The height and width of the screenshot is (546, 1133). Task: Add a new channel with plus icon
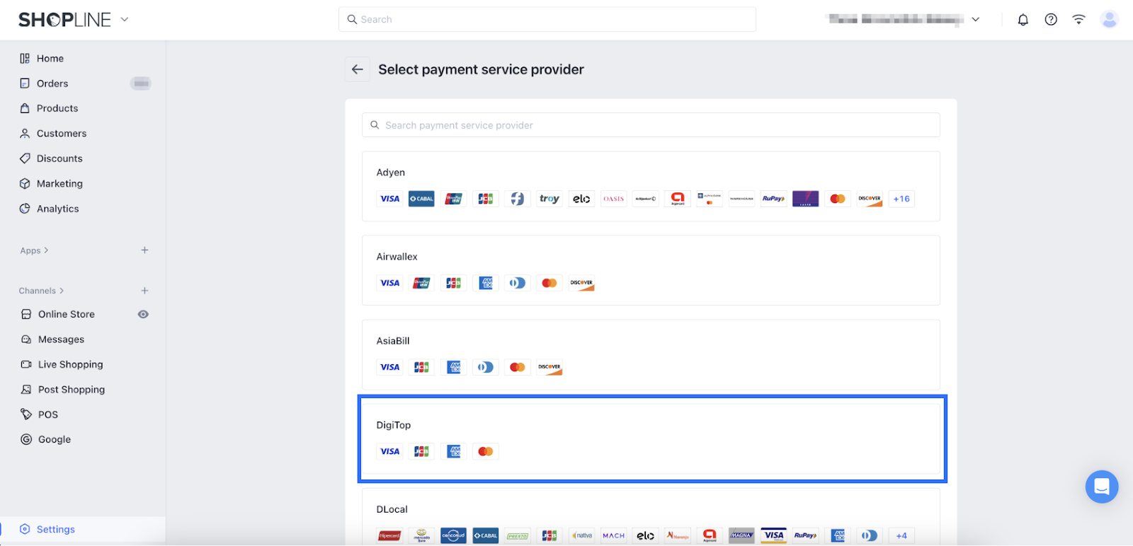(x=144, y=291)
